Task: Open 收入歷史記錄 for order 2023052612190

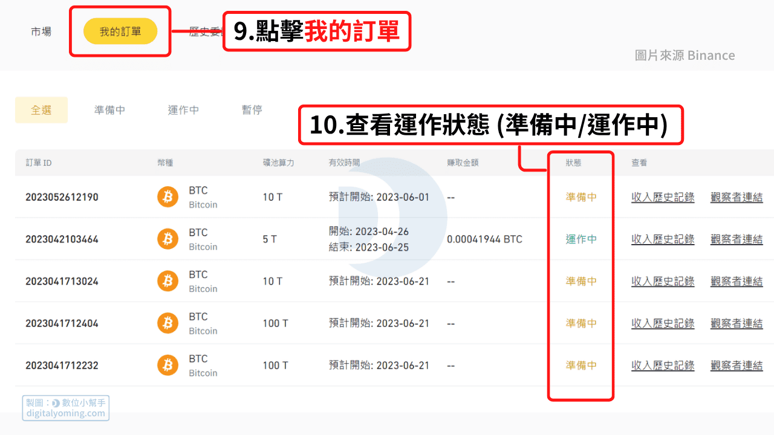Action: pos(663,197)
